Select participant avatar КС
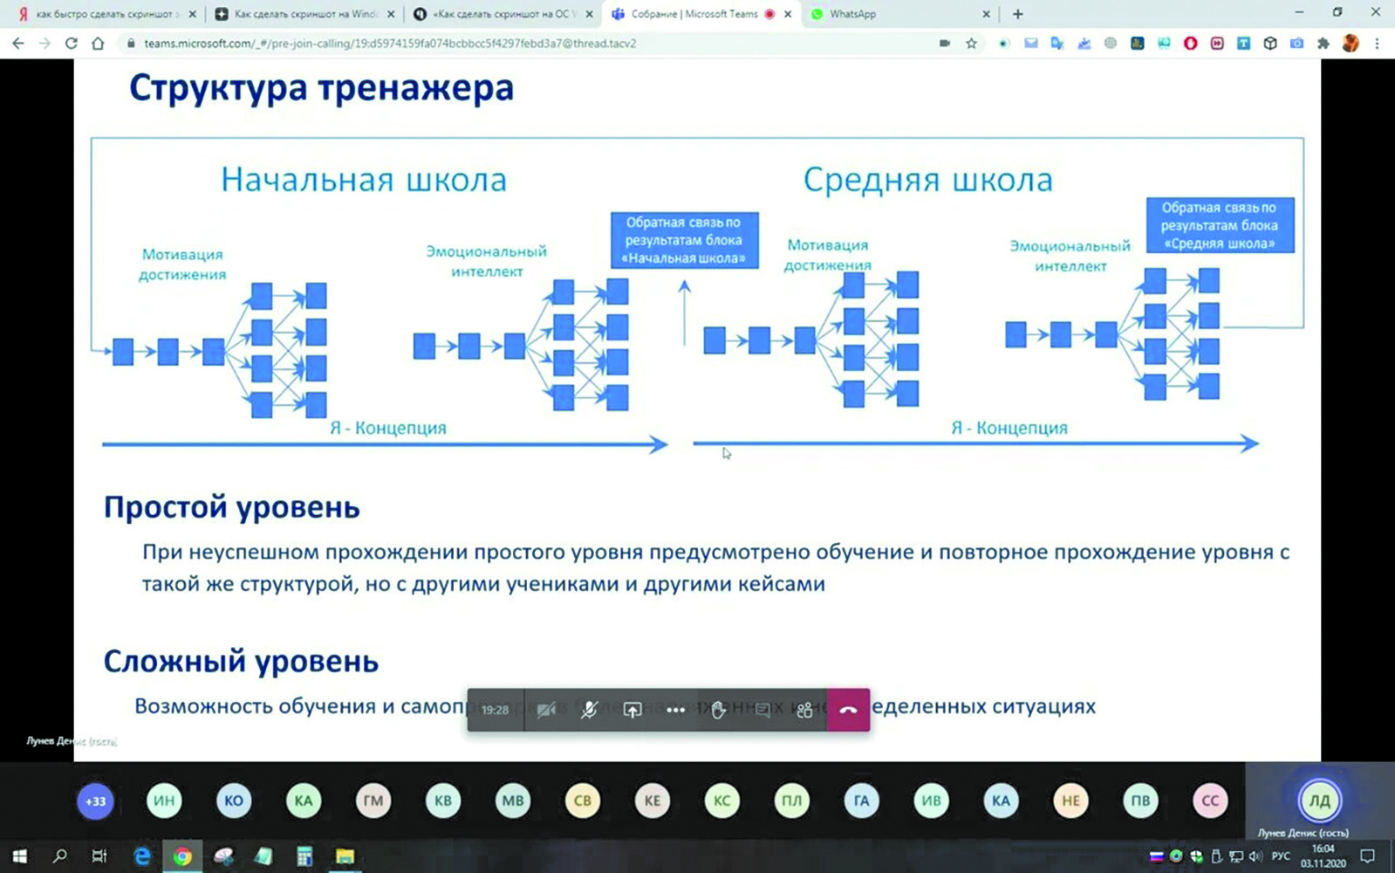The width and height of the screenshot is (1395, 873). [722, 801]
